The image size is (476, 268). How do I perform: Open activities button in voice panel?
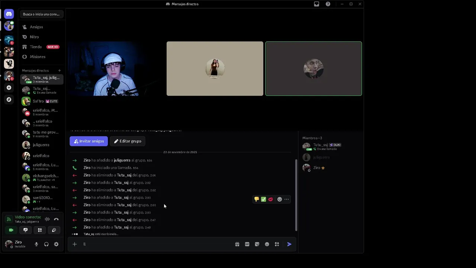[x=40, y=230]
